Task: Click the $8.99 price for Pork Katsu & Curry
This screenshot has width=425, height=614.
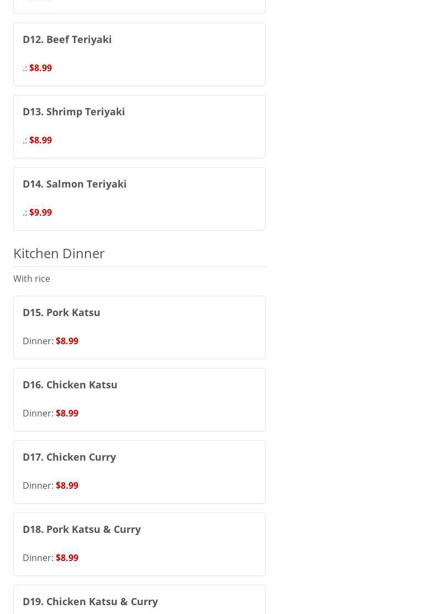Action: pyautogui.click(x=67, y=558)
